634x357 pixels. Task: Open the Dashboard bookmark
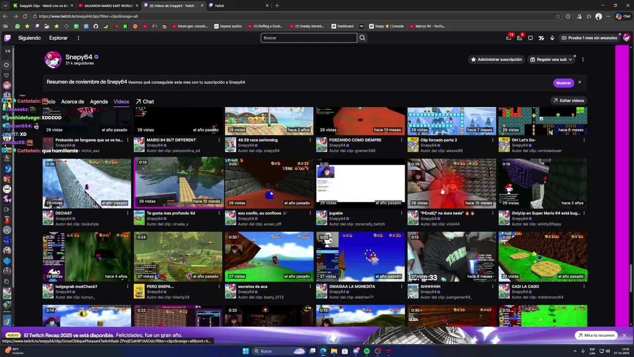point(342,26)
